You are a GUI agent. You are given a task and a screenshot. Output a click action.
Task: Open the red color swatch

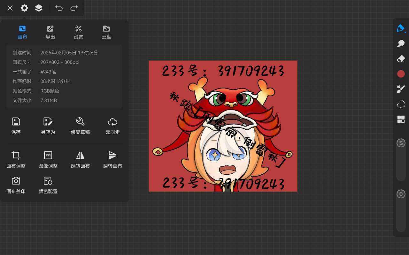click(x=401, y=74)
